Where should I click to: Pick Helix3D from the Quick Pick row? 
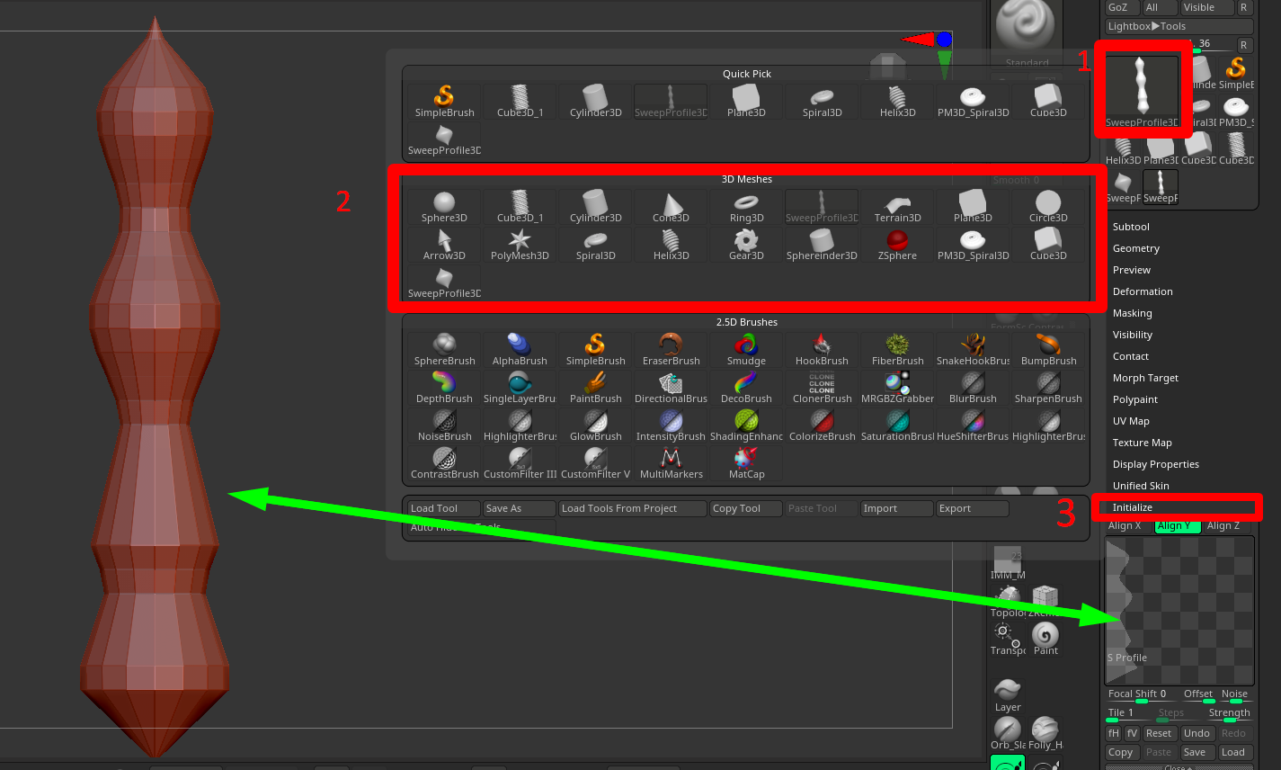(x=897, y=102)
